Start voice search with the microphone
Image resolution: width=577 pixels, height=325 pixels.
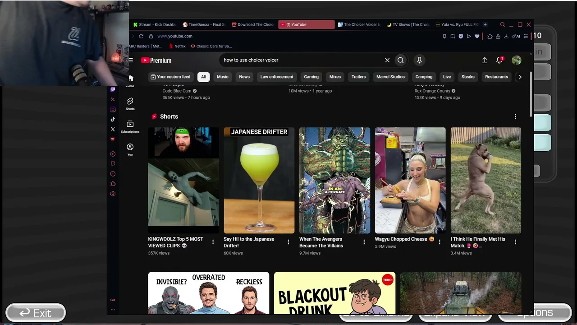419,60
